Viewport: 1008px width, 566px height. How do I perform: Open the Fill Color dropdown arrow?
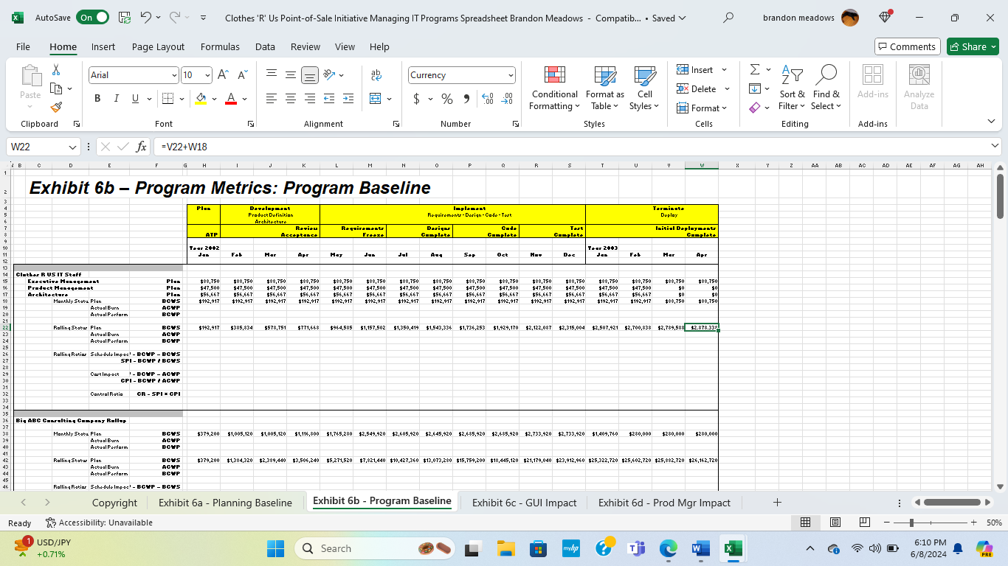click(214, 99)
